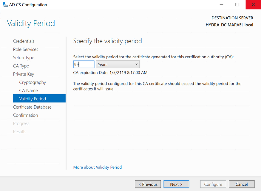This screenshot has height=191, width=261.
Task: Select the Confirmation step in sidebar
Action: 25,115
